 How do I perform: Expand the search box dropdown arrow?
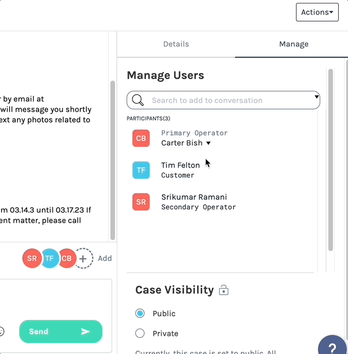[x=316, y=97]
